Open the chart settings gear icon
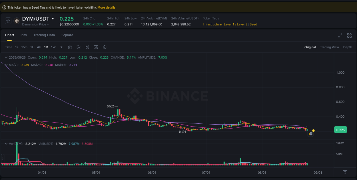The image size is (357, 180). 105,47
